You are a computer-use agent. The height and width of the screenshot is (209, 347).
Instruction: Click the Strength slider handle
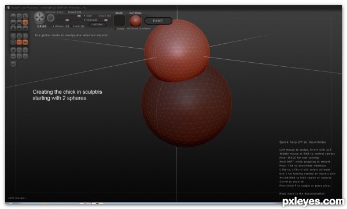(x=67, y=20)
